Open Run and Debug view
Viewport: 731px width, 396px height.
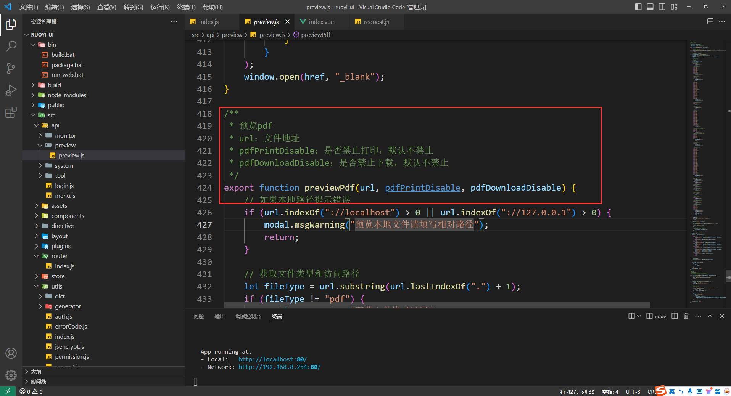click(x=11, y=90)
